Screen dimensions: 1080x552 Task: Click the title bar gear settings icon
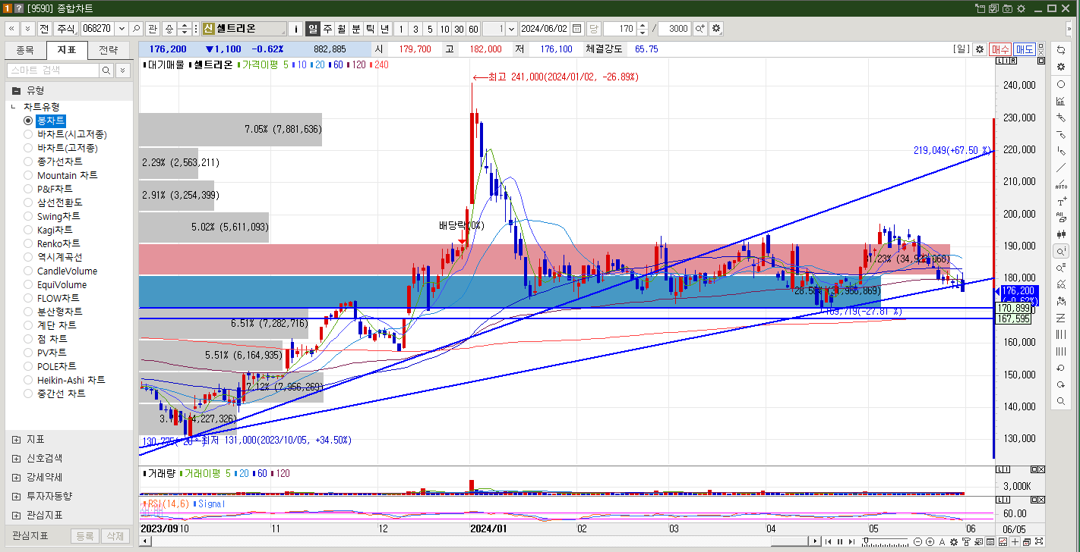(1021, 8)
